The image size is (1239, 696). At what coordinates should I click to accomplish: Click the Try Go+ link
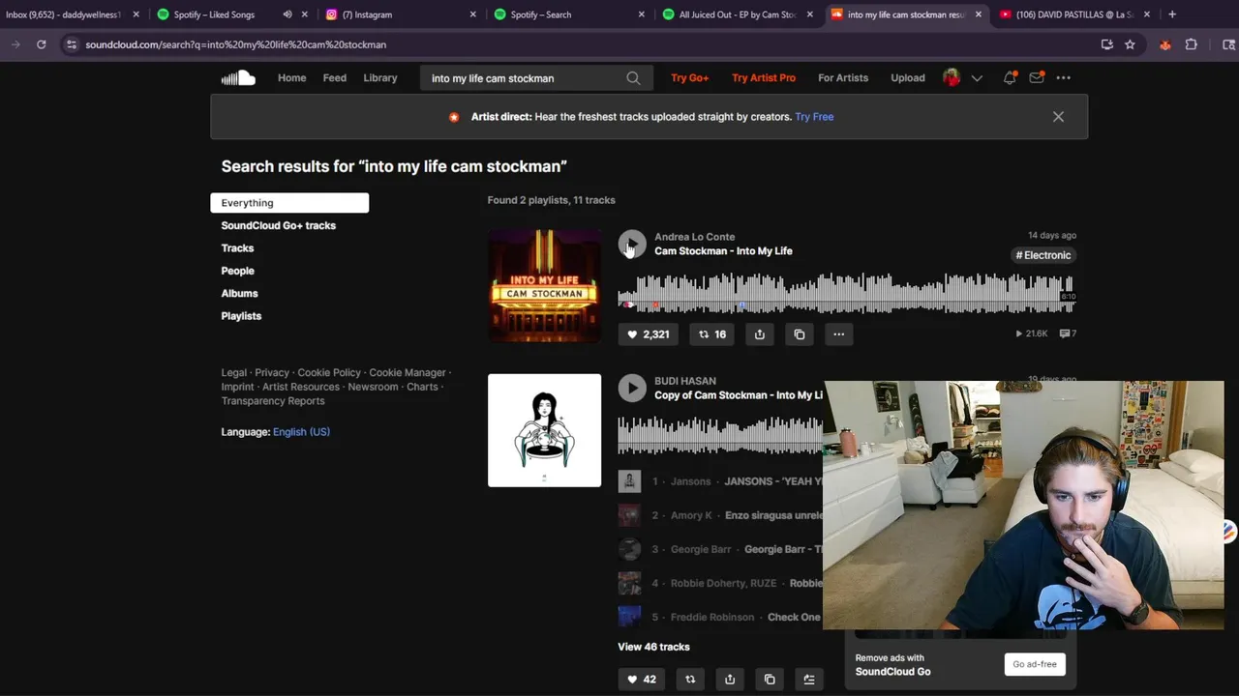pyautogui.click(x=690, y=78)
